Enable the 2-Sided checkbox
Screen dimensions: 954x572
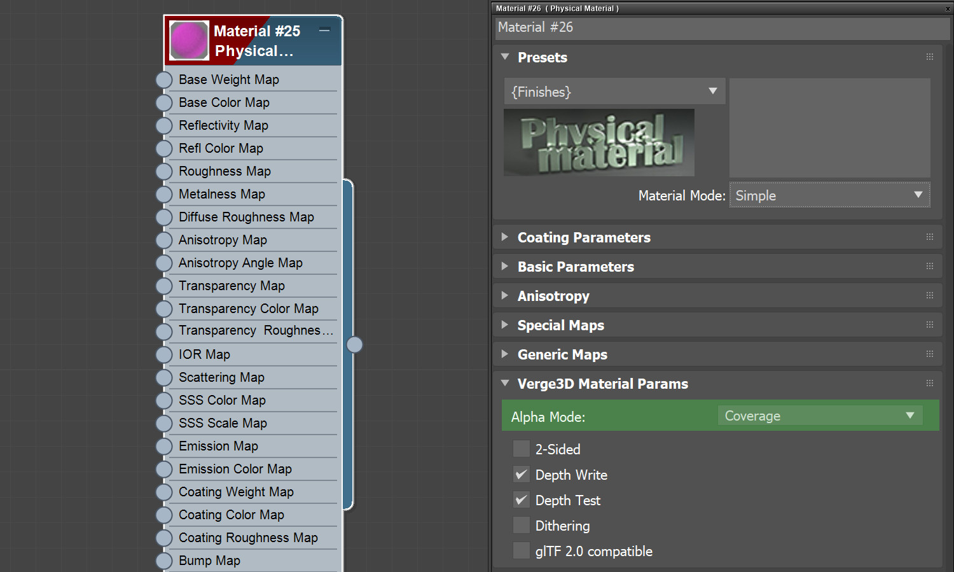tap(522, 449)
